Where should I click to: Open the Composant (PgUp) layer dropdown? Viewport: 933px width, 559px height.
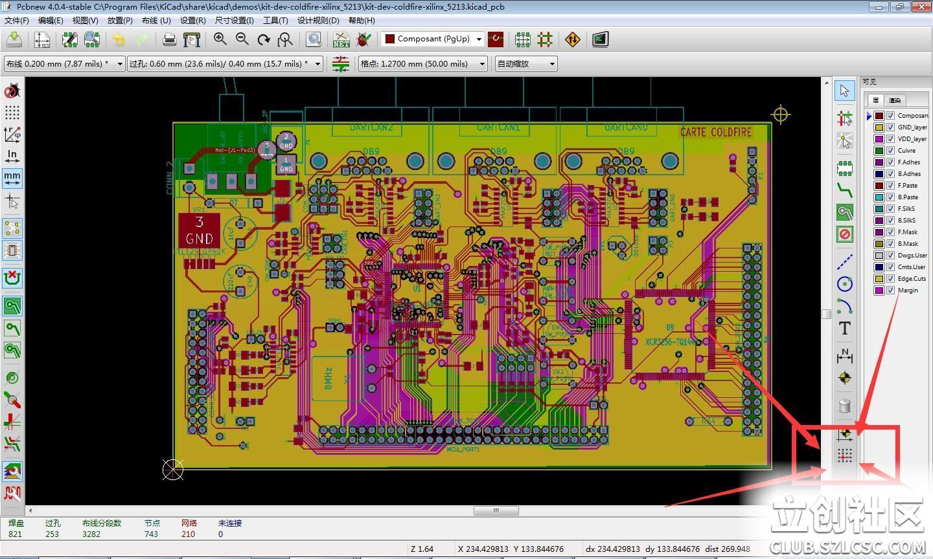[433, 39]
